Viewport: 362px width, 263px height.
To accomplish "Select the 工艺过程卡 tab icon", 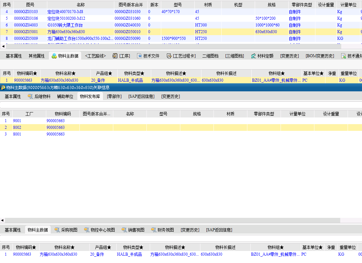I will (169, 56).
